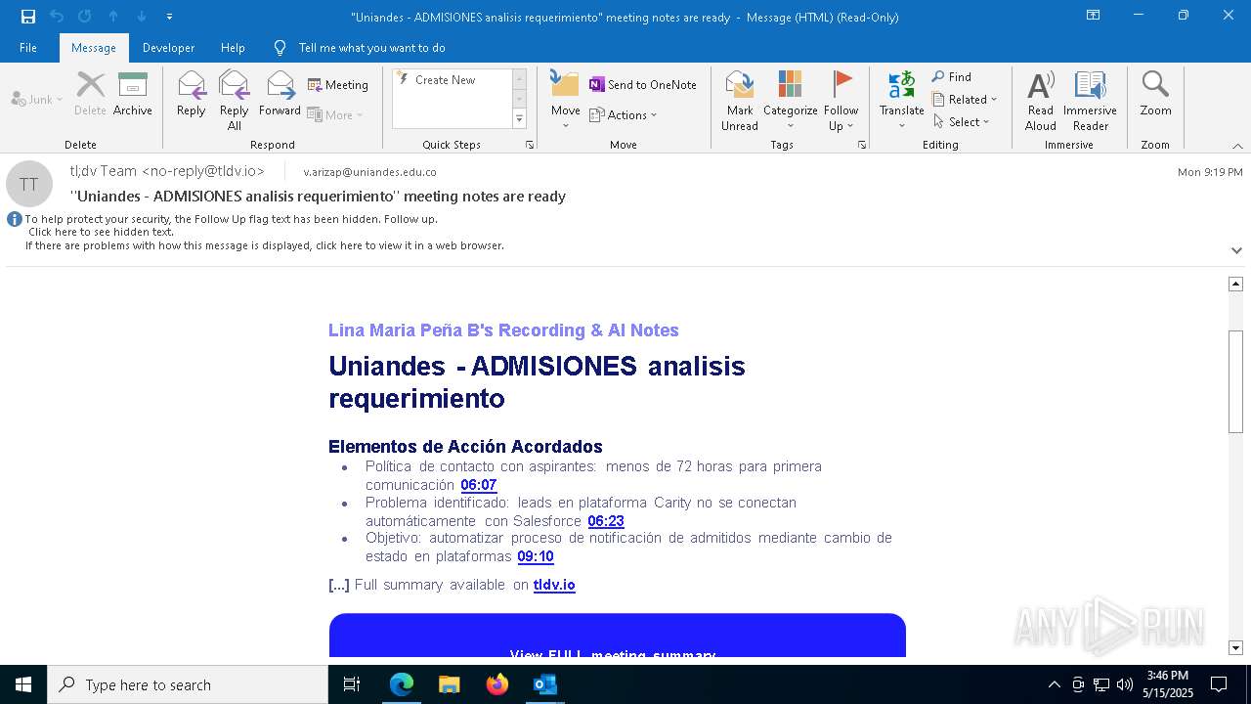Screen dimensions: 1251x704
Task: Forward this email
Action: pyautogui.click(x=280, y=94)
